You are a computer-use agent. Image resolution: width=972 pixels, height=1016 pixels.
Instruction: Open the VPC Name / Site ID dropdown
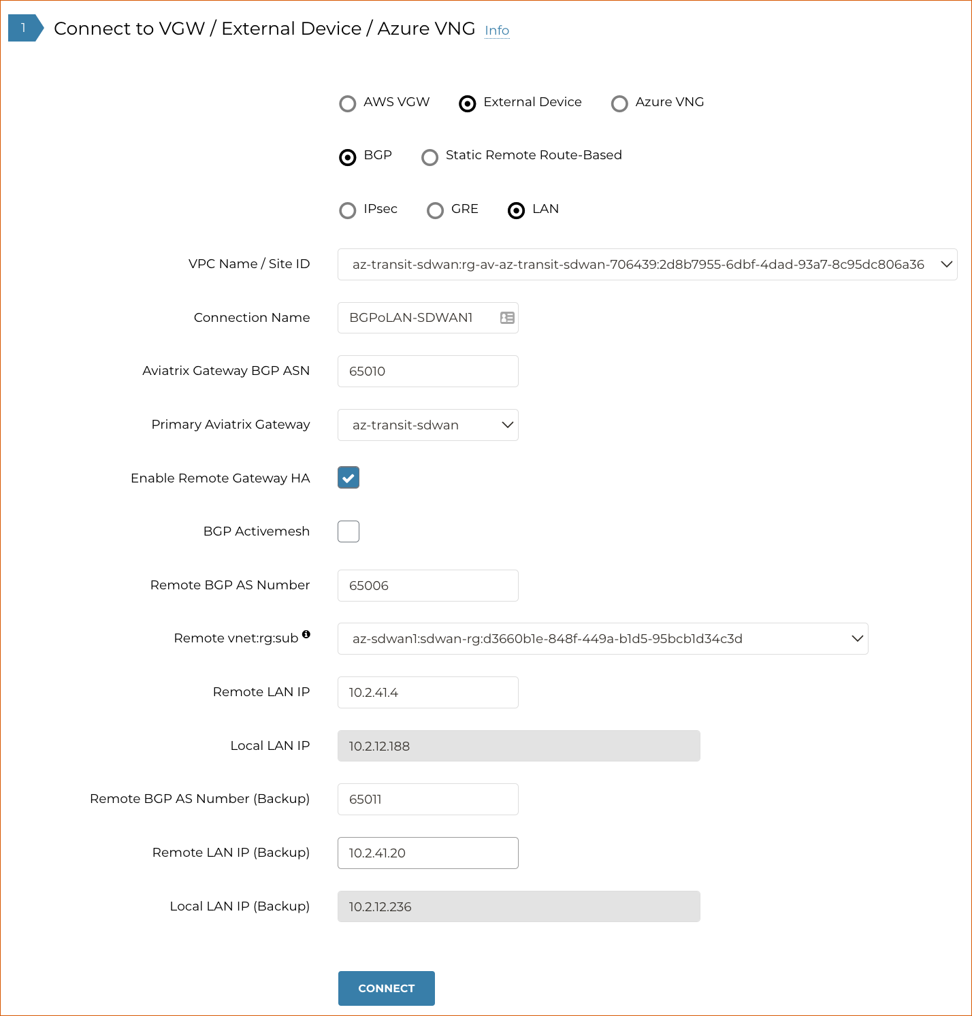click(946, 264)
